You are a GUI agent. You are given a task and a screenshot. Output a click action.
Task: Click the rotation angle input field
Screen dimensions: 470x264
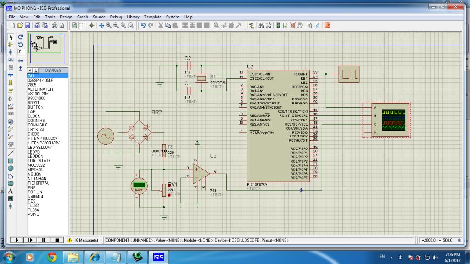21,52
